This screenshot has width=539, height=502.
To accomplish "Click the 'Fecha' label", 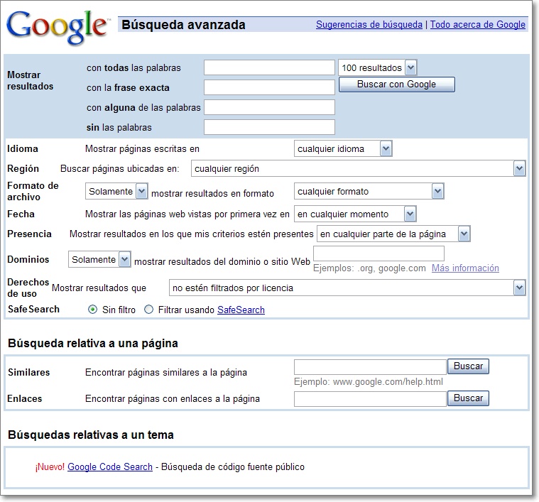I will (21, 214).
